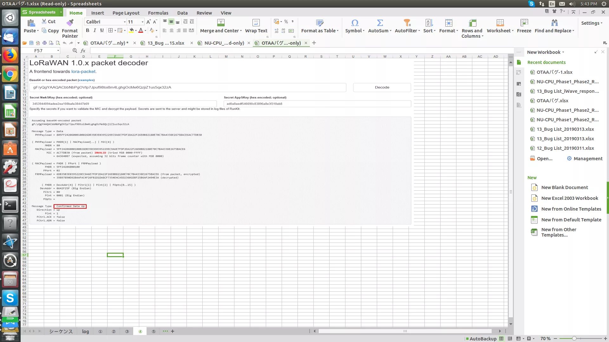Click the AutoSum sigma icon
The height and width of the screenshot is (342, 609).
tap(380, 23)
